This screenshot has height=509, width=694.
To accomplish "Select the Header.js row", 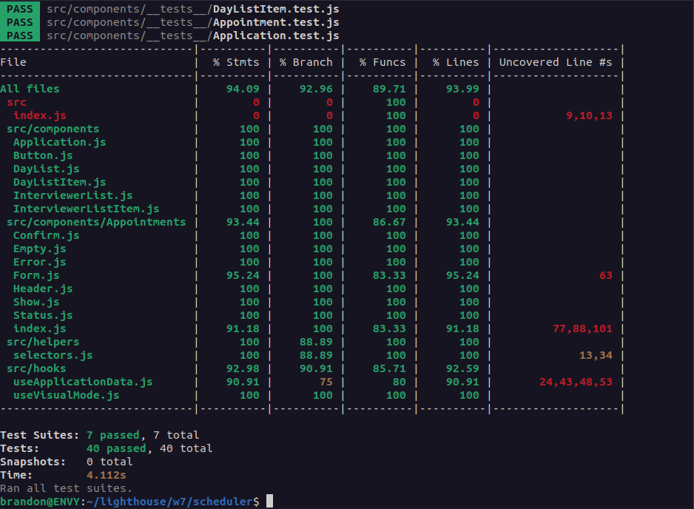I will (x=43, y=289).
